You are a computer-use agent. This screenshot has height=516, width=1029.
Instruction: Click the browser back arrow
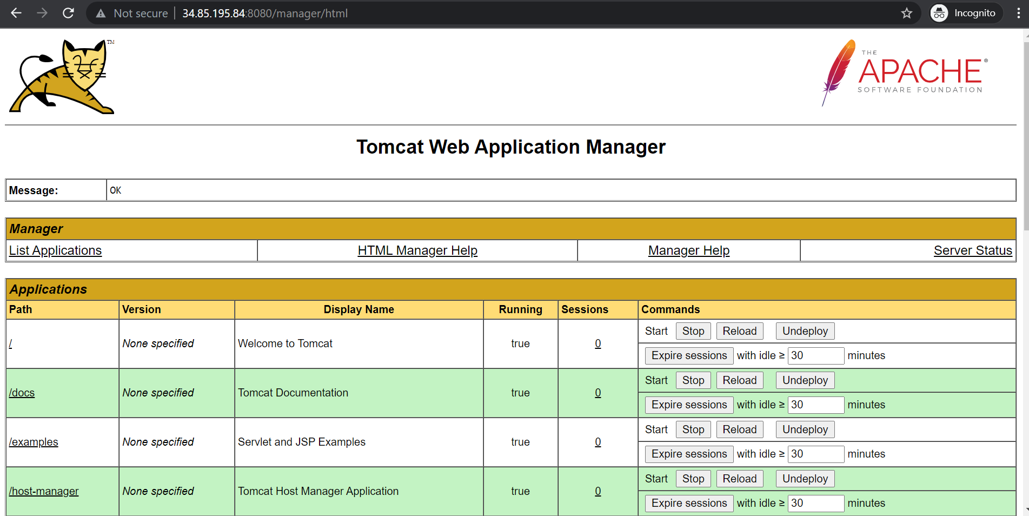click(x=16, y=13)
